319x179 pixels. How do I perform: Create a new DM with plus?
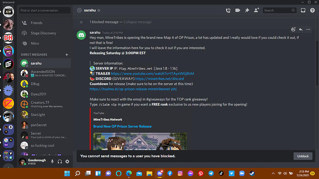(x=67, y=55)
